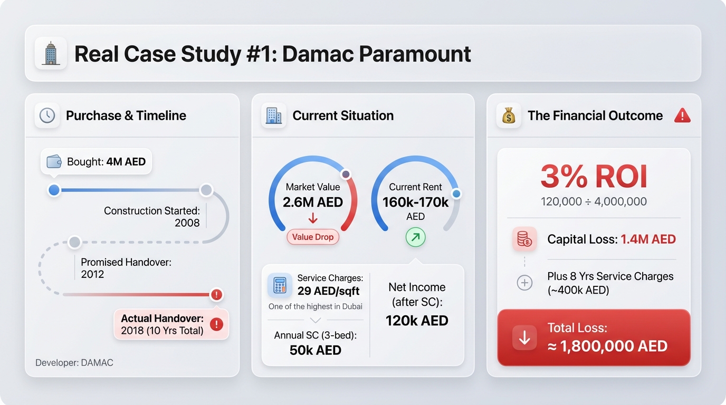Viewport: 726px width, 405px height.
Task: Click the money bag icon
Action: (x=509, y=115)
